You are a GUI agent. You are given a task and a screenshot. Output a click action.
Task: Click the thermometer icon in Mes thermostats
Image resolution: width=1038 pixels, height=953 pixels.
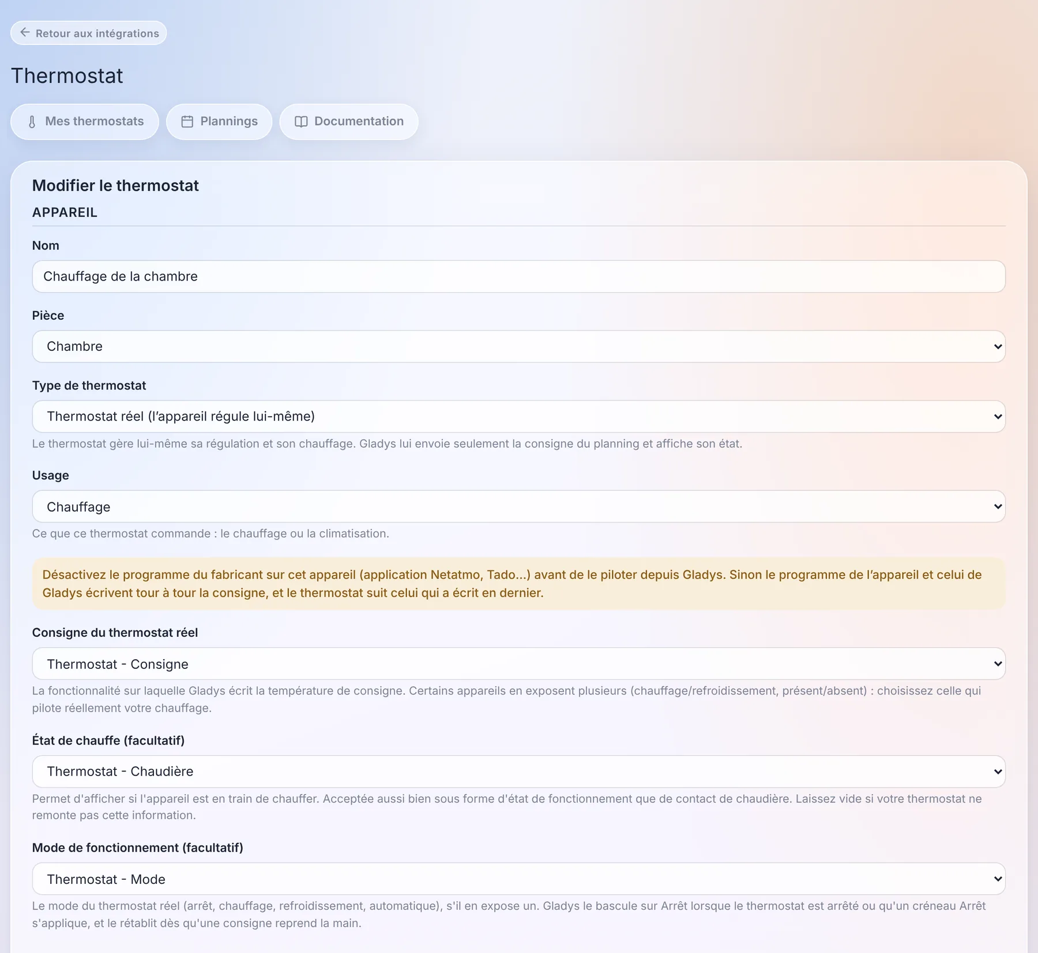(32, 122)
